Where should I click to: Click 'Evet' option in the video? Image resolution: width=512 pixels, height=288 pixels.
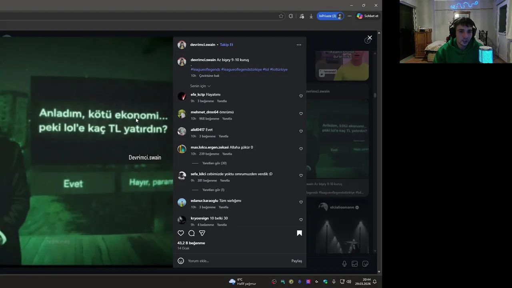[x=73, y=184]
